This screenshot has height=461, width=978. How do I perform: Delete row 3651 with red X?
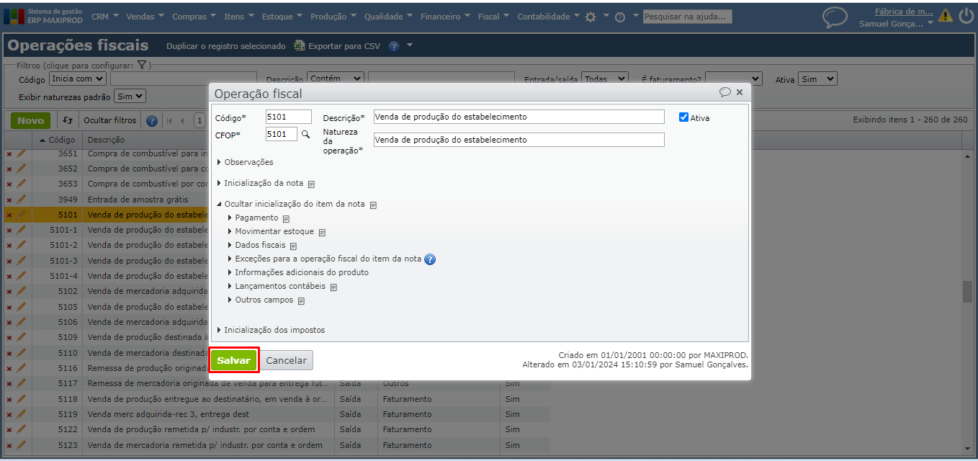pos(9,153)
